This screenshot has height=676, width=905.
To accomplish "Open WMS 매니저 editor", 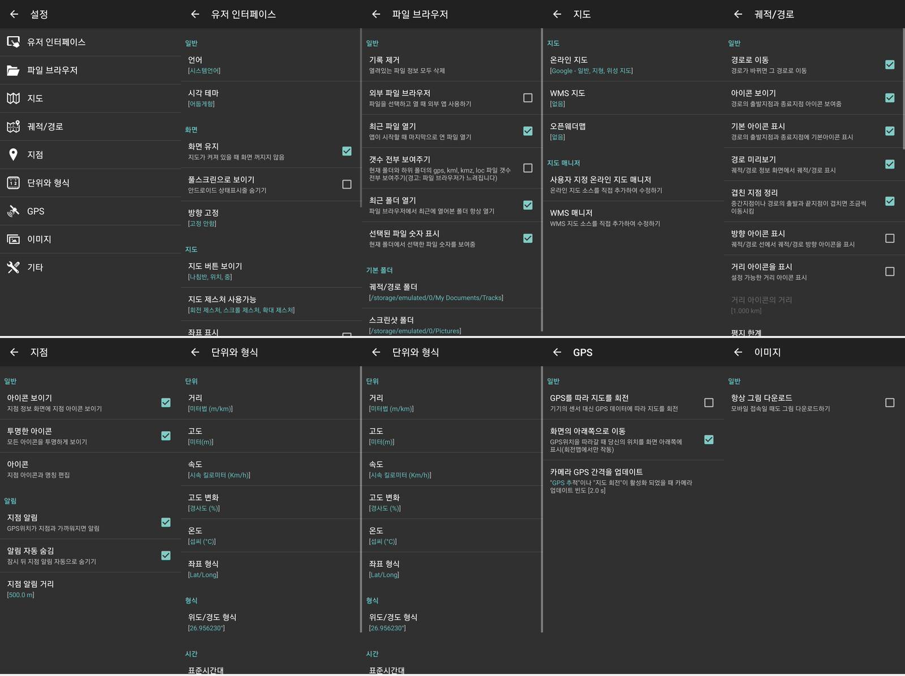I will tap(633, 218).
